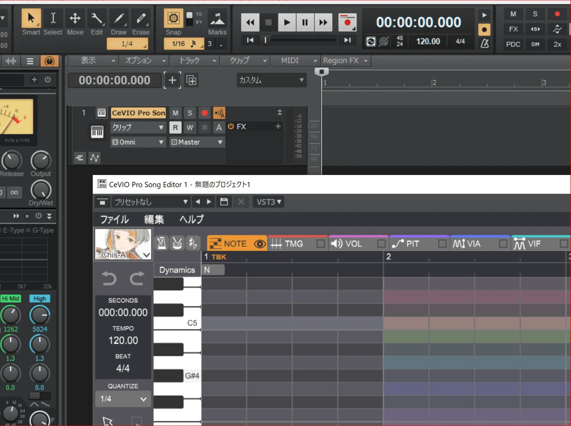Open the トラック menu
Viewport: 571px width, 426px height.
coord(195,61)
